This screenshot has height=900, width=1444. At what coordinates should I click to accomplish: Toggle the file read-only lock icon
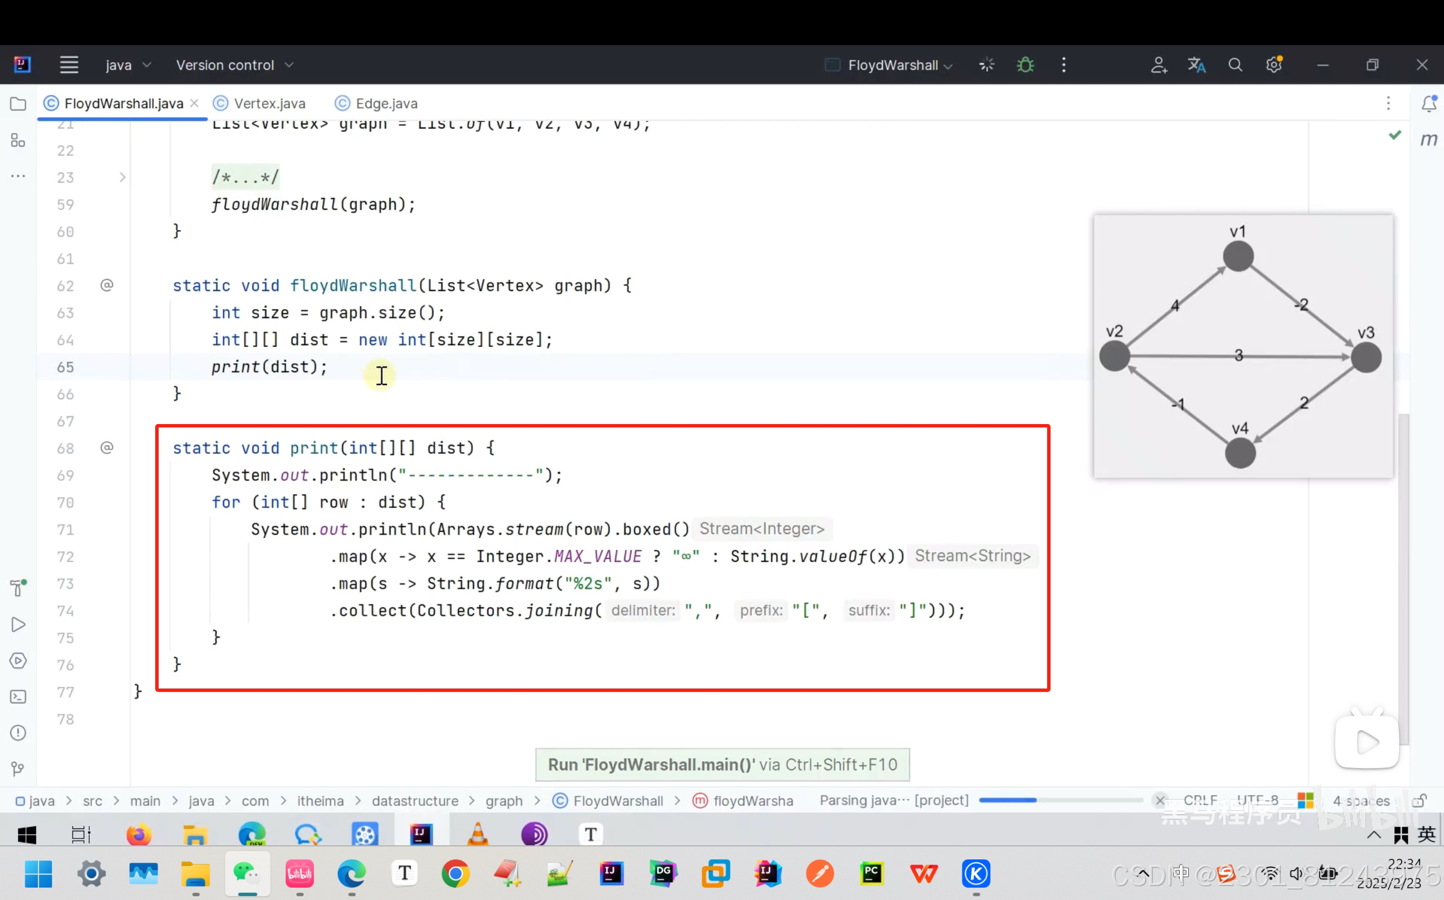click(1420, 801)
